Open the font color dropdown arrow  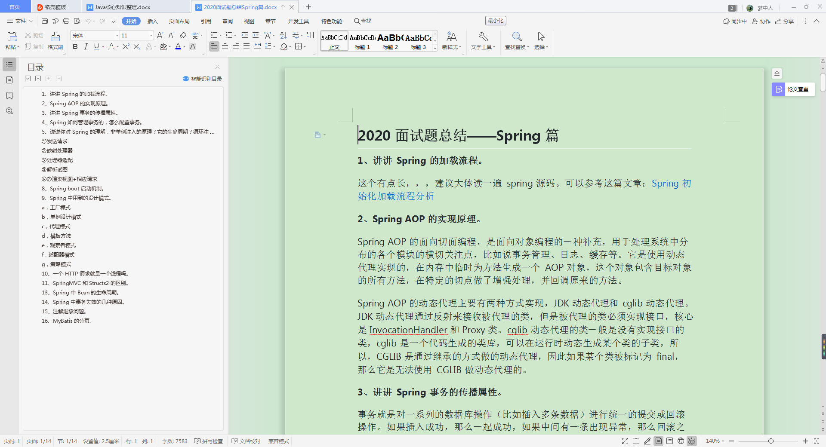pos(185,46)
